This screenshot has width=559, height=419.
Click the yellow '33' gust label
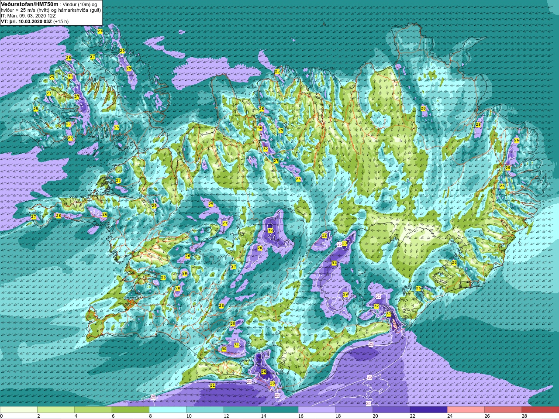345,243
